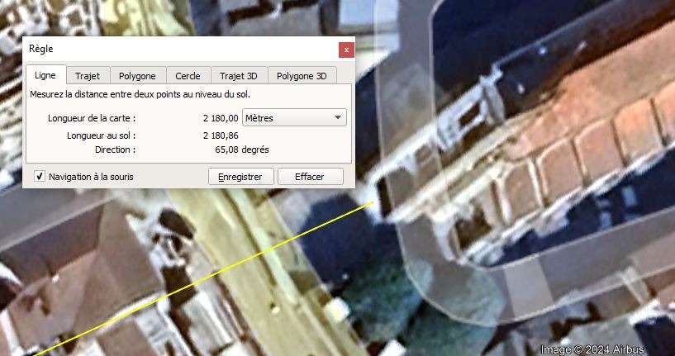Open the Mètres units dropdown
The height and width of the screenshot is (356, 675).
pyautogui.click(x=294, y=117)
